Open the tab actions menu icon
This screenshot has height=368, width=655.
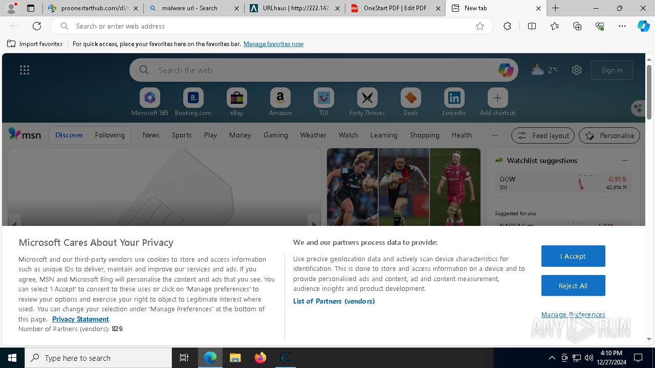31,8
